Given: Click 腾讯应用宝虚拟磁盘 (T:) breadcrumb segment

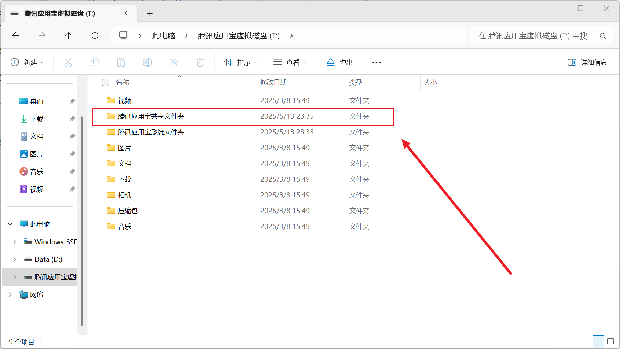Looking at the screenshot, I should (239, 36).
